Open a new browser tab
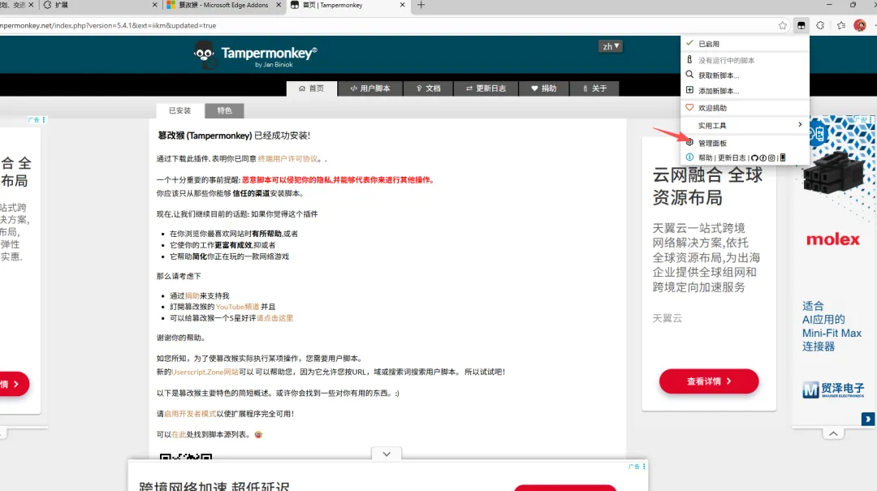The width and height of the screenshot is (877, 491). click(x=421, y=5)
